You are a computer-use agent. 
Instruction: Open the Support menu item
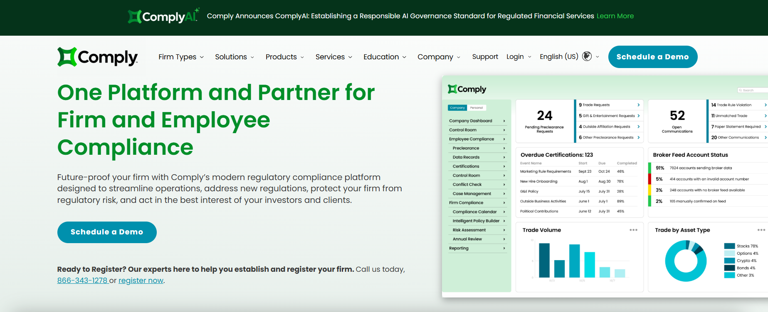coord(485,57)
